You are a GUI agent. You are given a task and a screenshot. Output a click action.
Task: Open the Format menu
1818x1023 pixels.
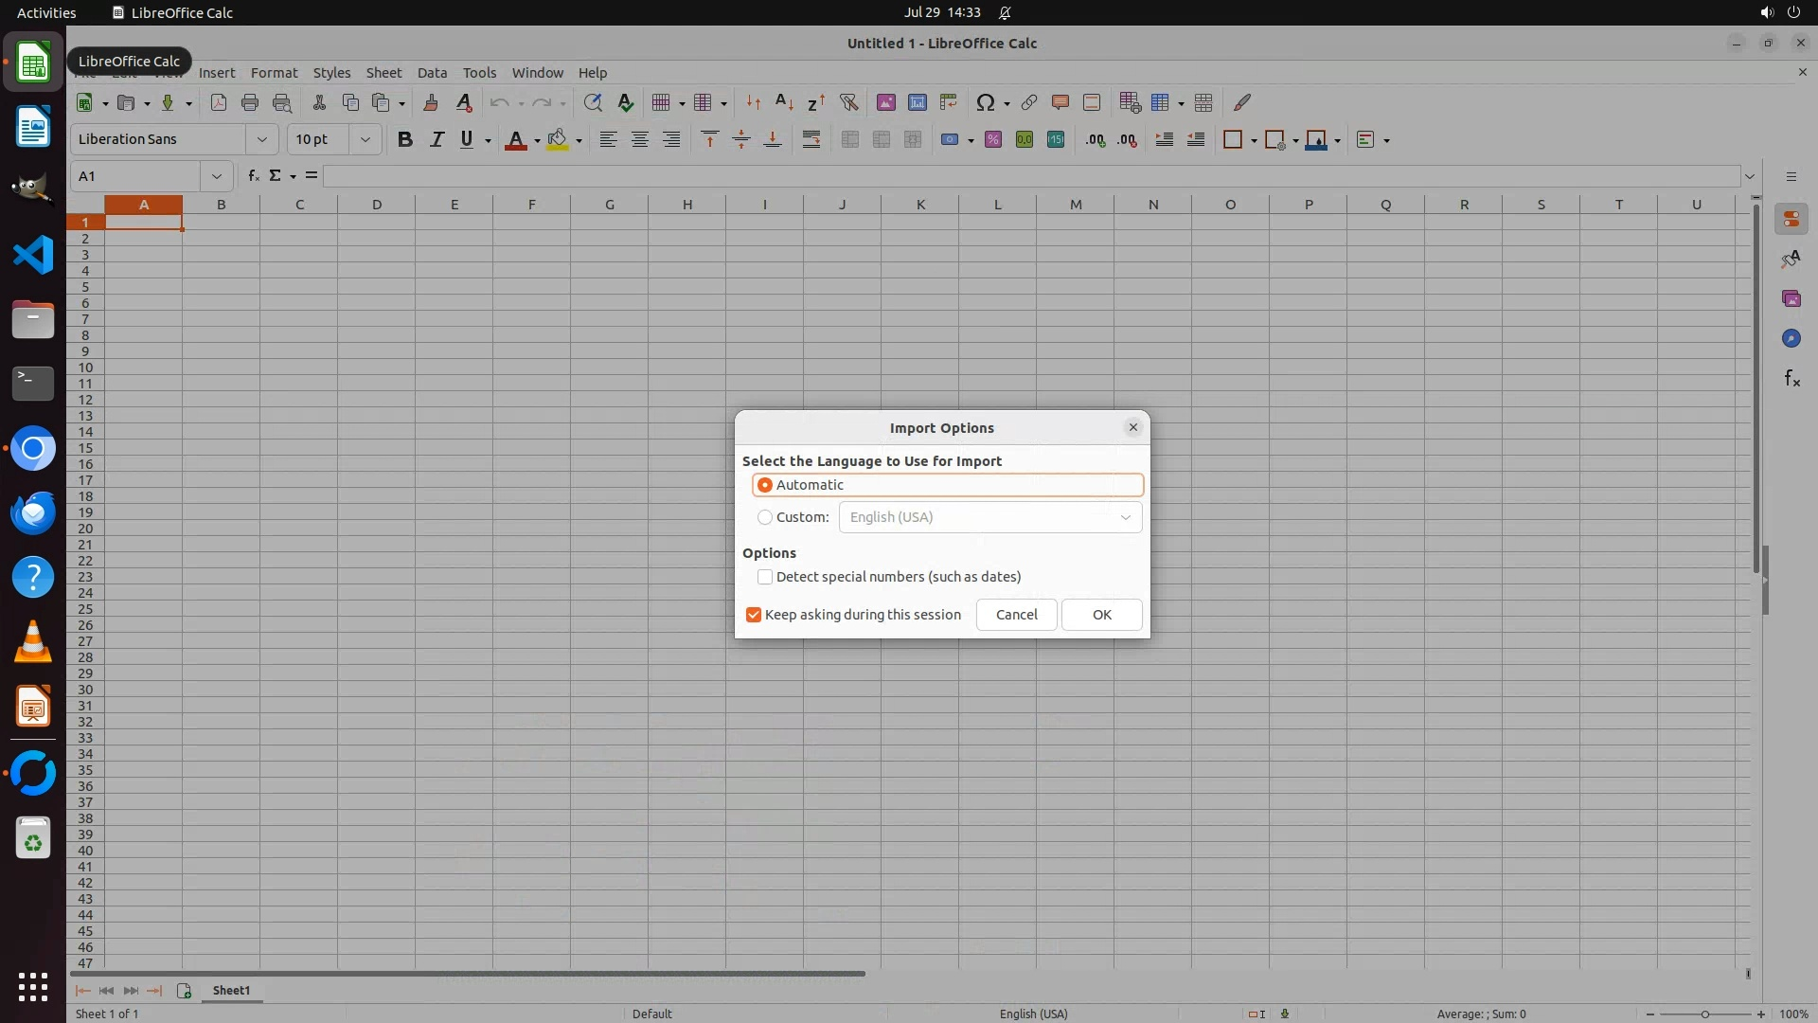[274, 73]
